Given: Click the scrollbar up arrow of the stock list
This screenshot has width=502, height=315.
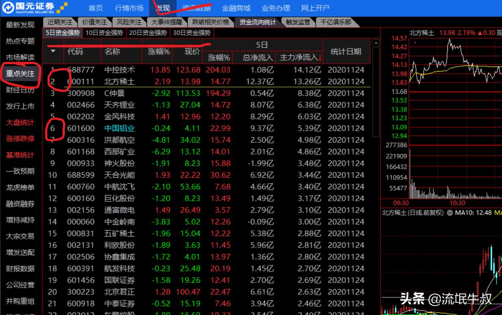Looking at the screenshot, I should [376, 43].
